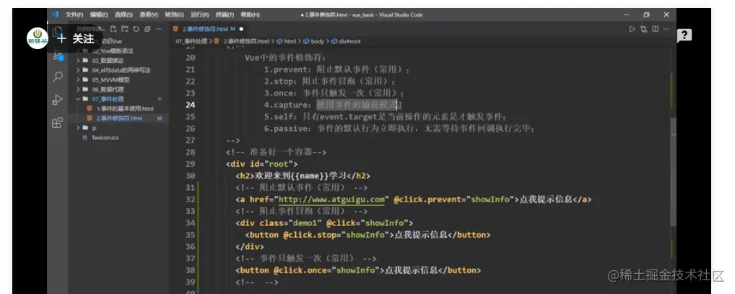Open the favicon.ico file
This screenshot has width=735, height=294.
(105, 137)
